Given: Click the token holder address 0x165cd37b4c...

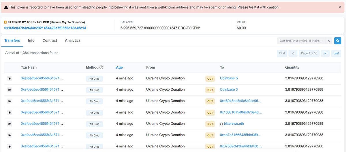Looking at the screenshot, I should point(45,28).
